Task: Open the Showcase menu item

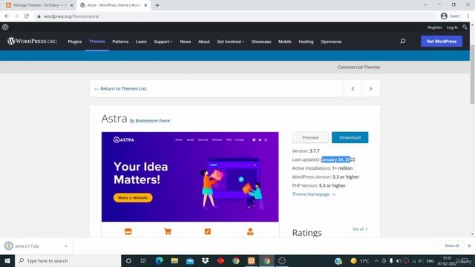Action: (x=261, y=42)
